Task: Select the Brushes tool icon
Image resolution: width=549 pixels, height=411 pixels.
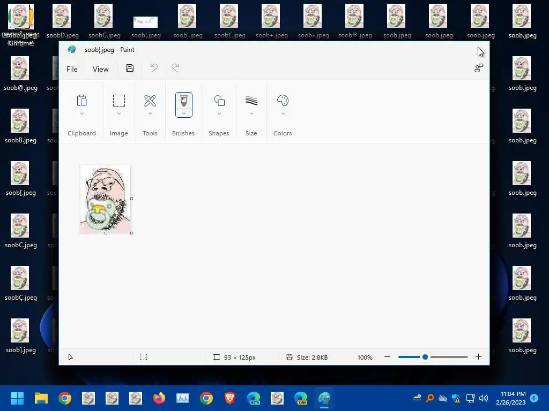Action: tap(183, 101)
